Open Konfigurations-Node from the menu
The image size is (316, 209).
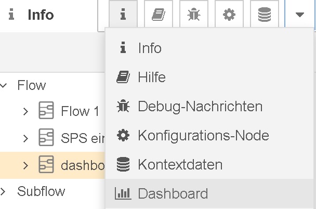pyautogui.click(x=203, y=136)
